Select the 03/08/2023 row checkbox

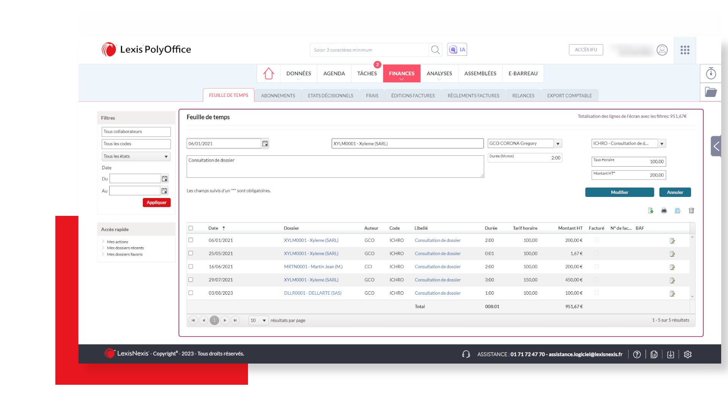[x=191, y=293]
